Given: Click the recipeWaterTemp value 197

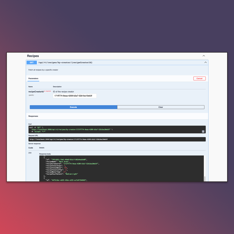Looking at the screenshot, I should coord(64,172).
